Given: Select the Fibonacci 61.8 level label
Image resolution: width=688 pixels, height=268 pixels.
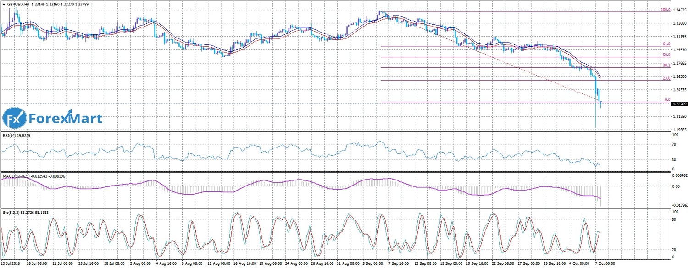Looking at the screenshot, I should [667, 44].
